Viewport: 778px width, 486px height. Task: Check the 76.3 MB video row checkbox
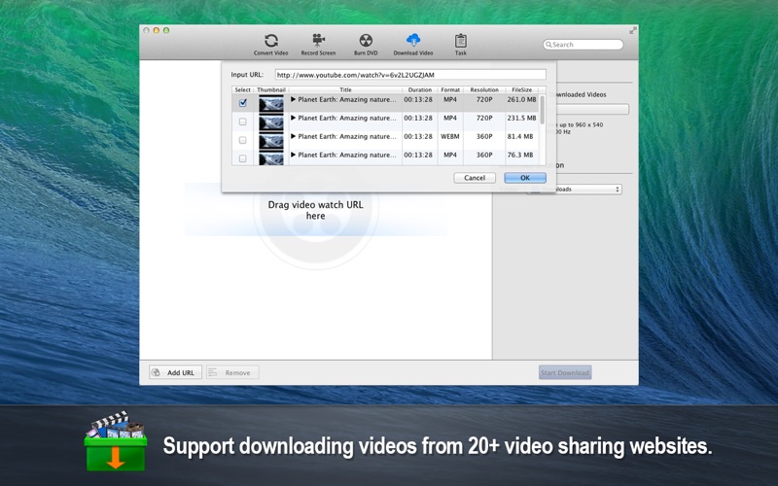242,158
